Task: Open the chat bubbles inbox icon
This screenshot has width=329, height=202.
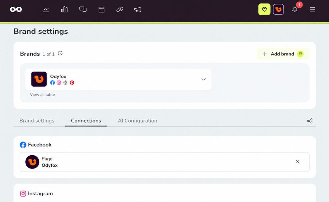Action: point(83,9)
